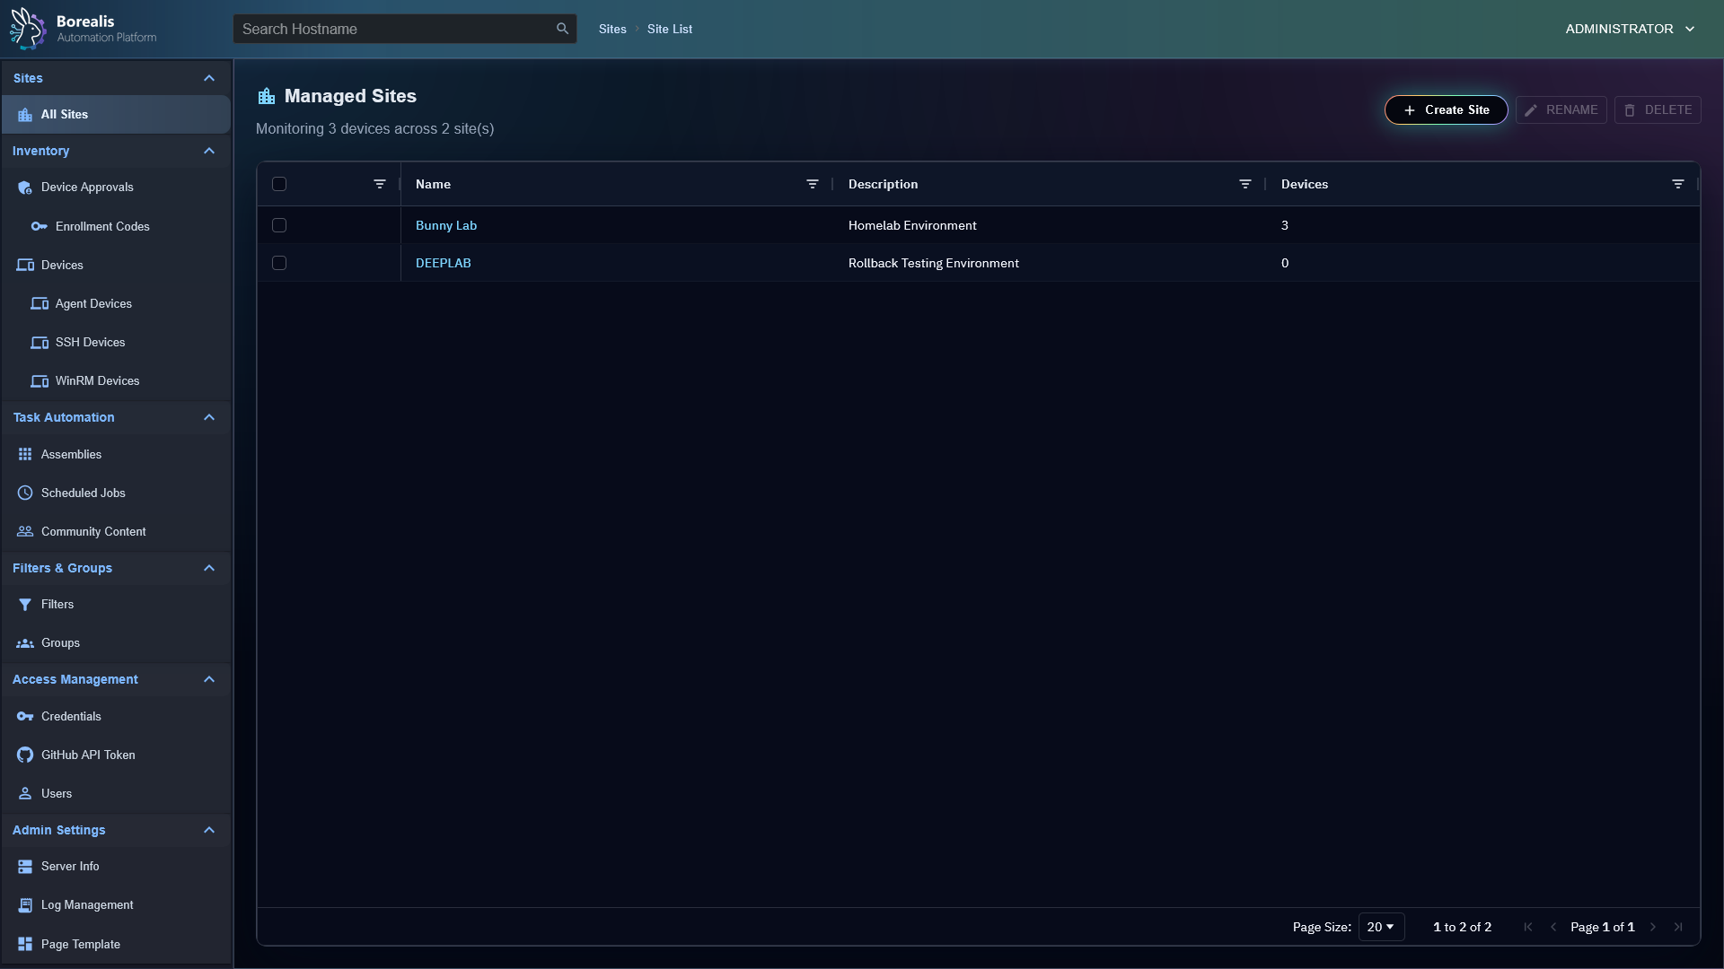Expand the ADMINISTRATOR user menu
Screen dimensions: 1724x969
pos(1629,29)
